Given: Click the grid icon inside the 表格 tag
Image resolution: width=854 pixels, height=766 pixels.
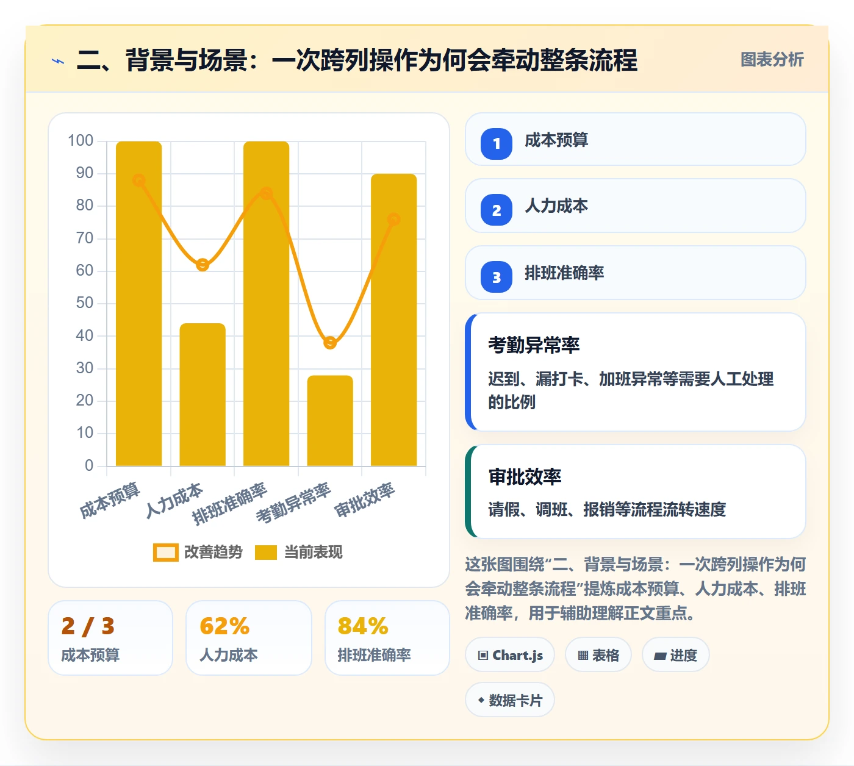Looking at the screenshot, I should click(x=583, y=656).
